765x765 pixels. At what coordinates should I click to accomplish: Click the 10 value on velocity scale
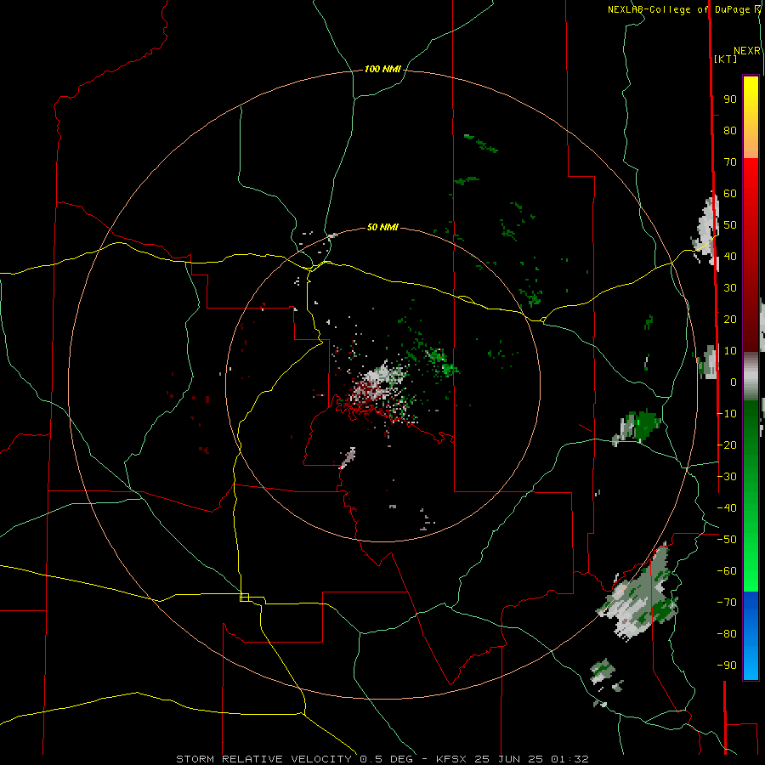[730, 351]
